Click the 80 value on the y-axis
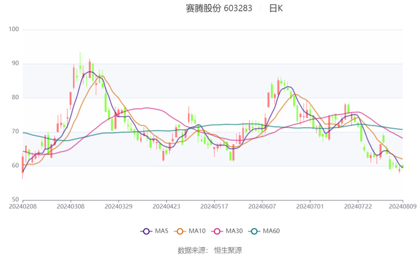This screenshot has width=419, height=255. [16, 98]
